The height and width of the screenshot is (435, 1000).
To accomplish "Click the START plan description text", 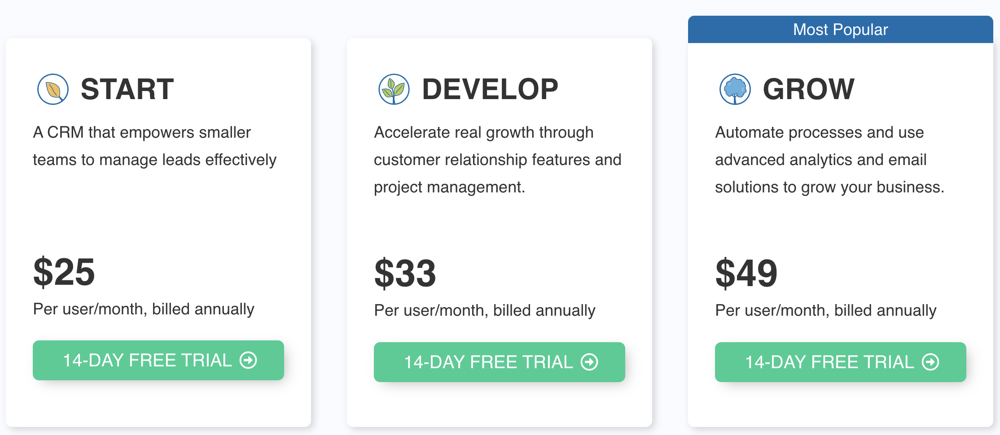I will coord(154,146).
